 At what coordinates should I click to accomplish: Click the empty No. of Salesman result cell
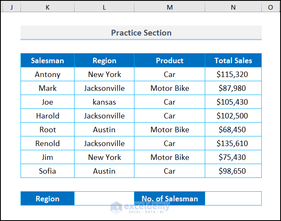coord(233,199)
